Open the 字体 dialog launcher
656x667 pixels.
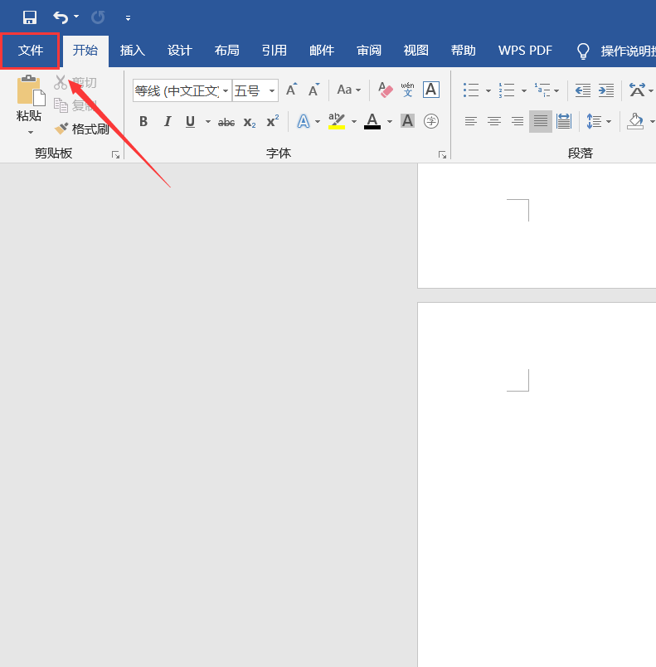click(x=442, y=155)
